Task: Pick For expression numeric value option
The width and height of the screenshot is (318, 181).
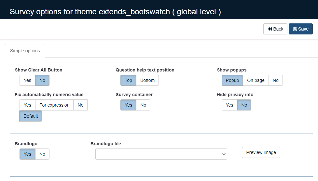Action: click(x=54, y=105)
